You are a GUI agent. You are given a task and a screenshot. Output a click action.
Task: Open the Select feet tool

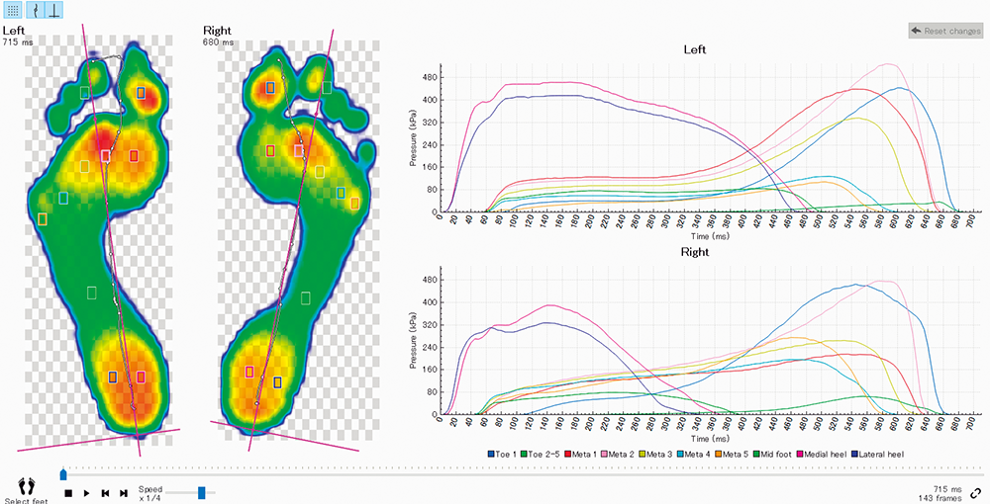[x=27, y=488]
